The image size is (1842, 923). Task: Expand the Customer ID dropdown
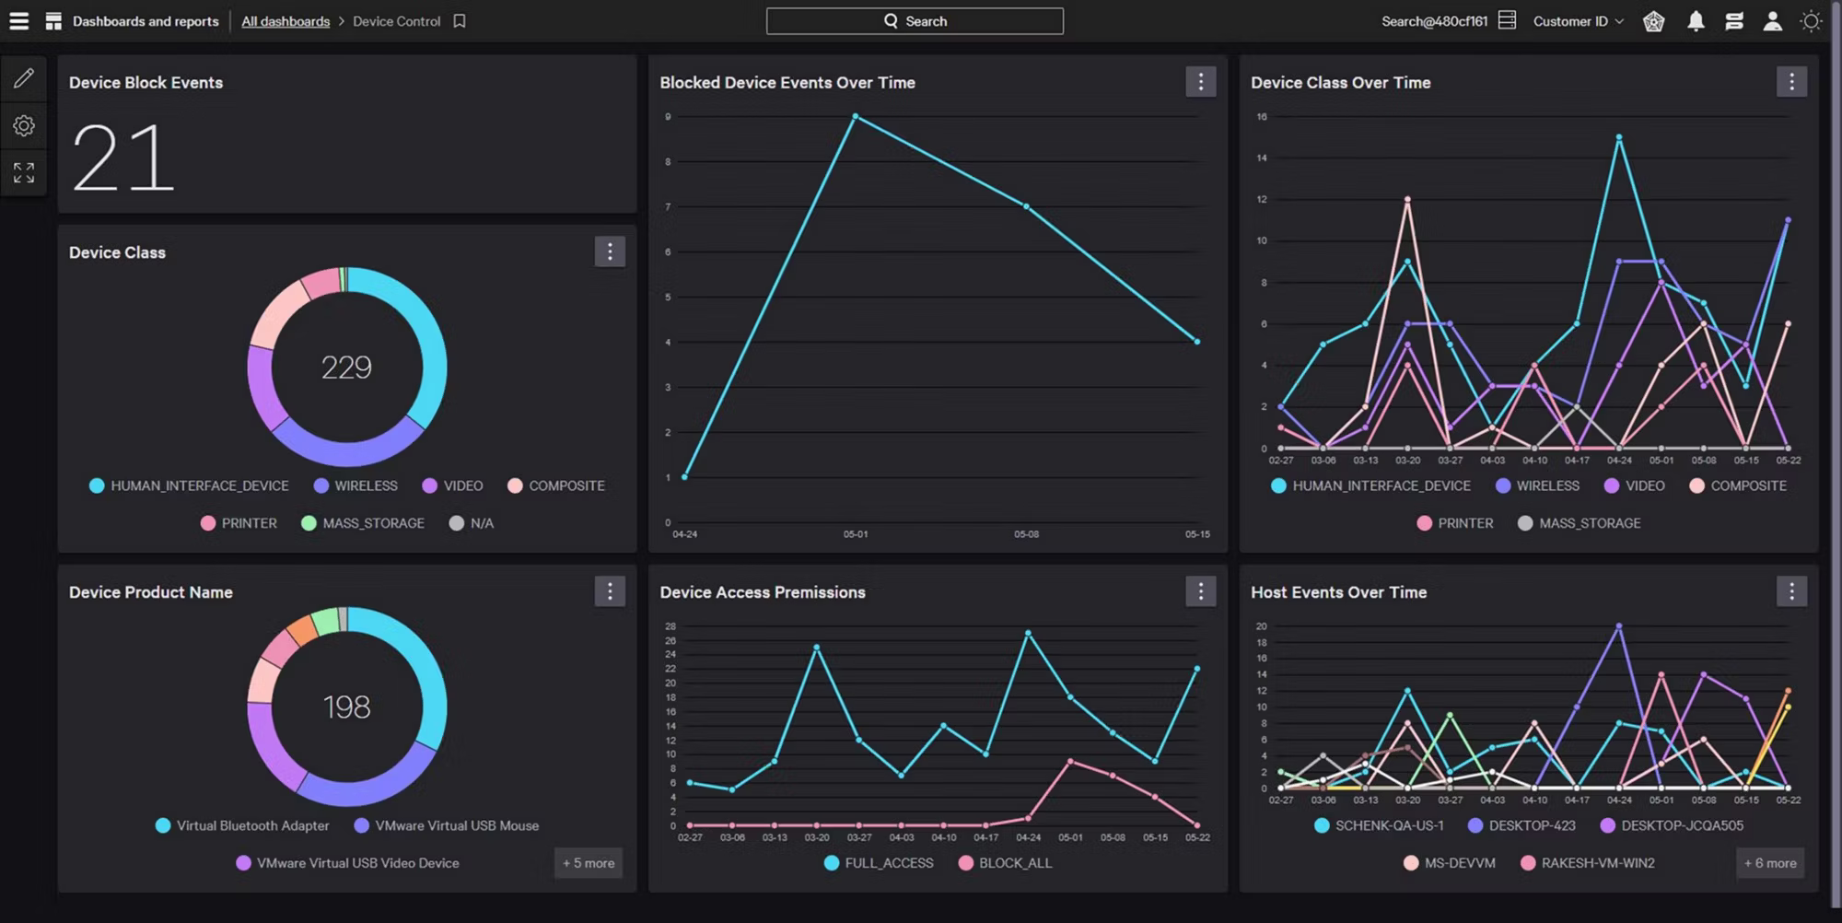(1578, 21)
